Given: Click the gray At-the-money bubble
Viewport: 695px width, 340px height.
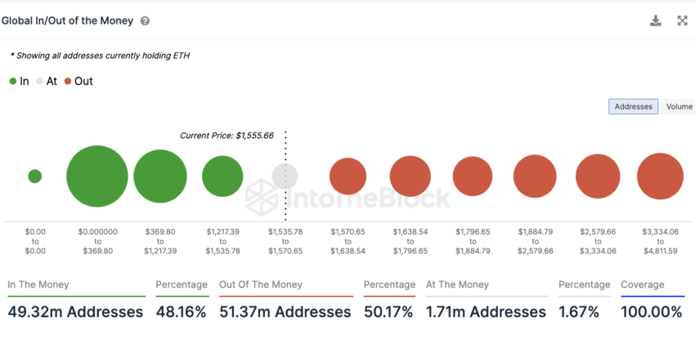Looking at the screenshot, I should (x=285, y=176).
